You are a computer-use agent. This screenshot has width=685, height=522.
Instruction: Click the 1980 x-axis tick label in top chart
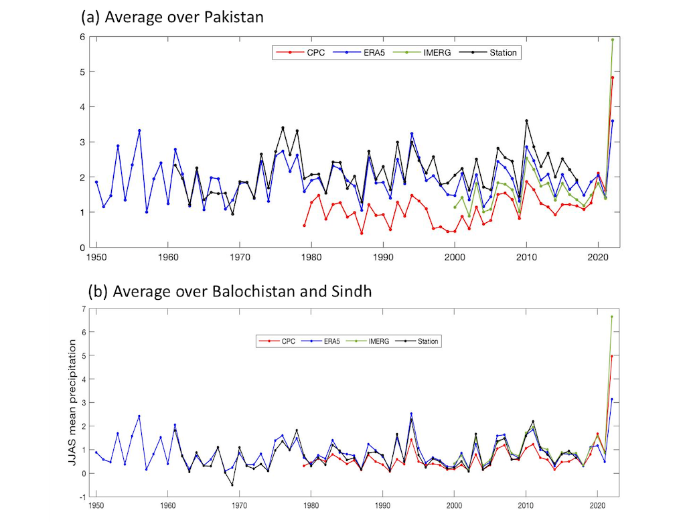click(x=311, y=256)
